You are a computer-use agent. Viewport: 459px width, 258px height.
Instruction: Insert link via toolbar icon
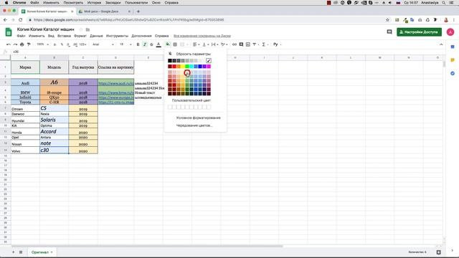coord(235,44)
